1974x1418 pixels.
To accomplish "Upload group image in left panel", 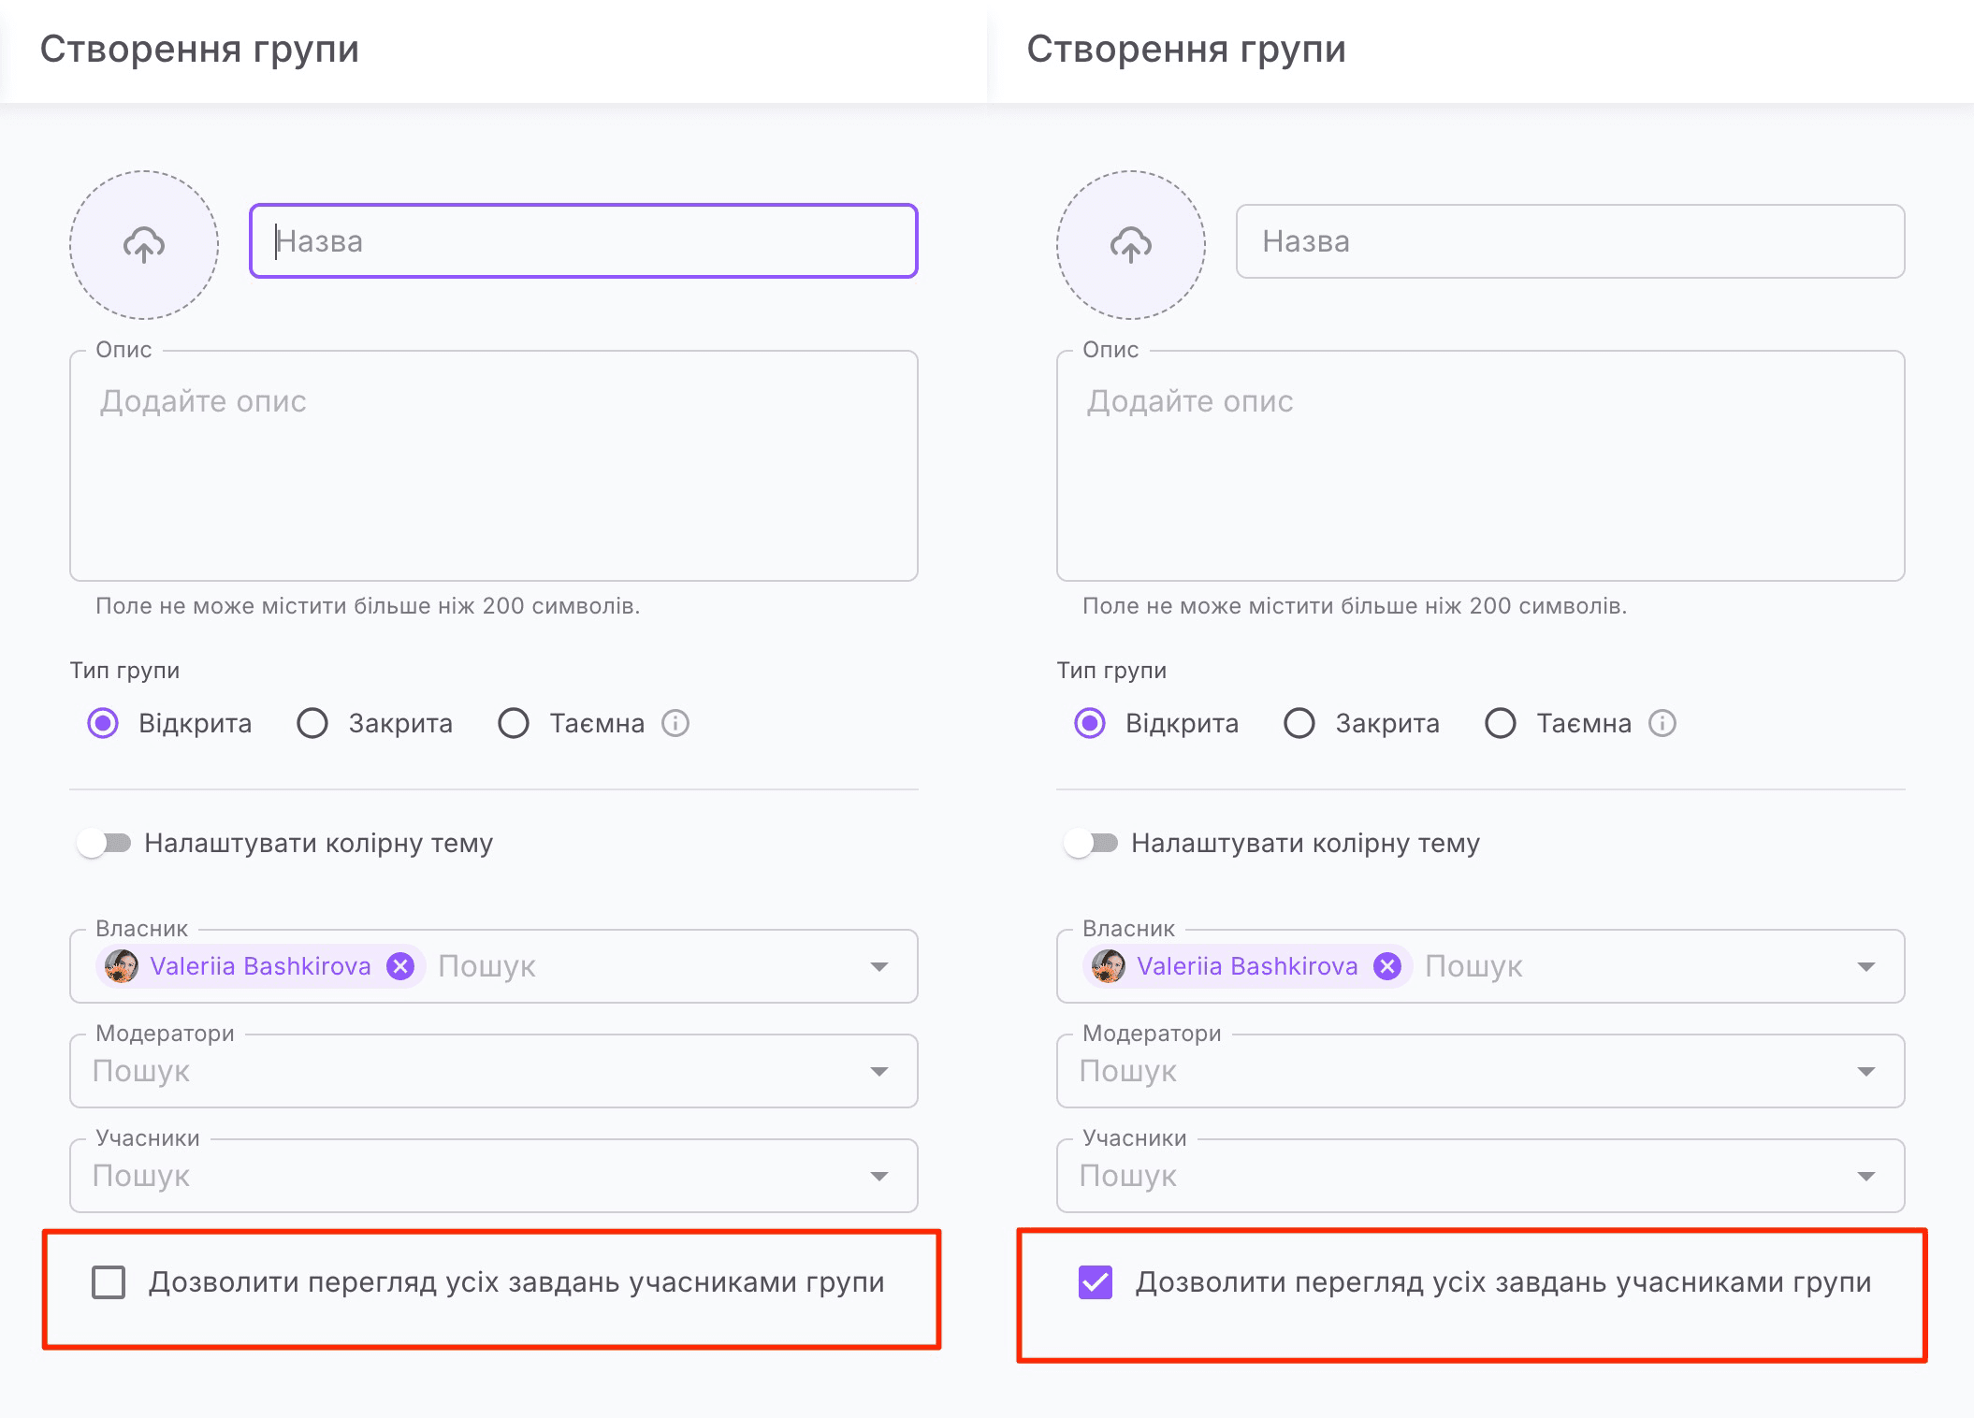I will pyautogui.click(x=144, y=245).
